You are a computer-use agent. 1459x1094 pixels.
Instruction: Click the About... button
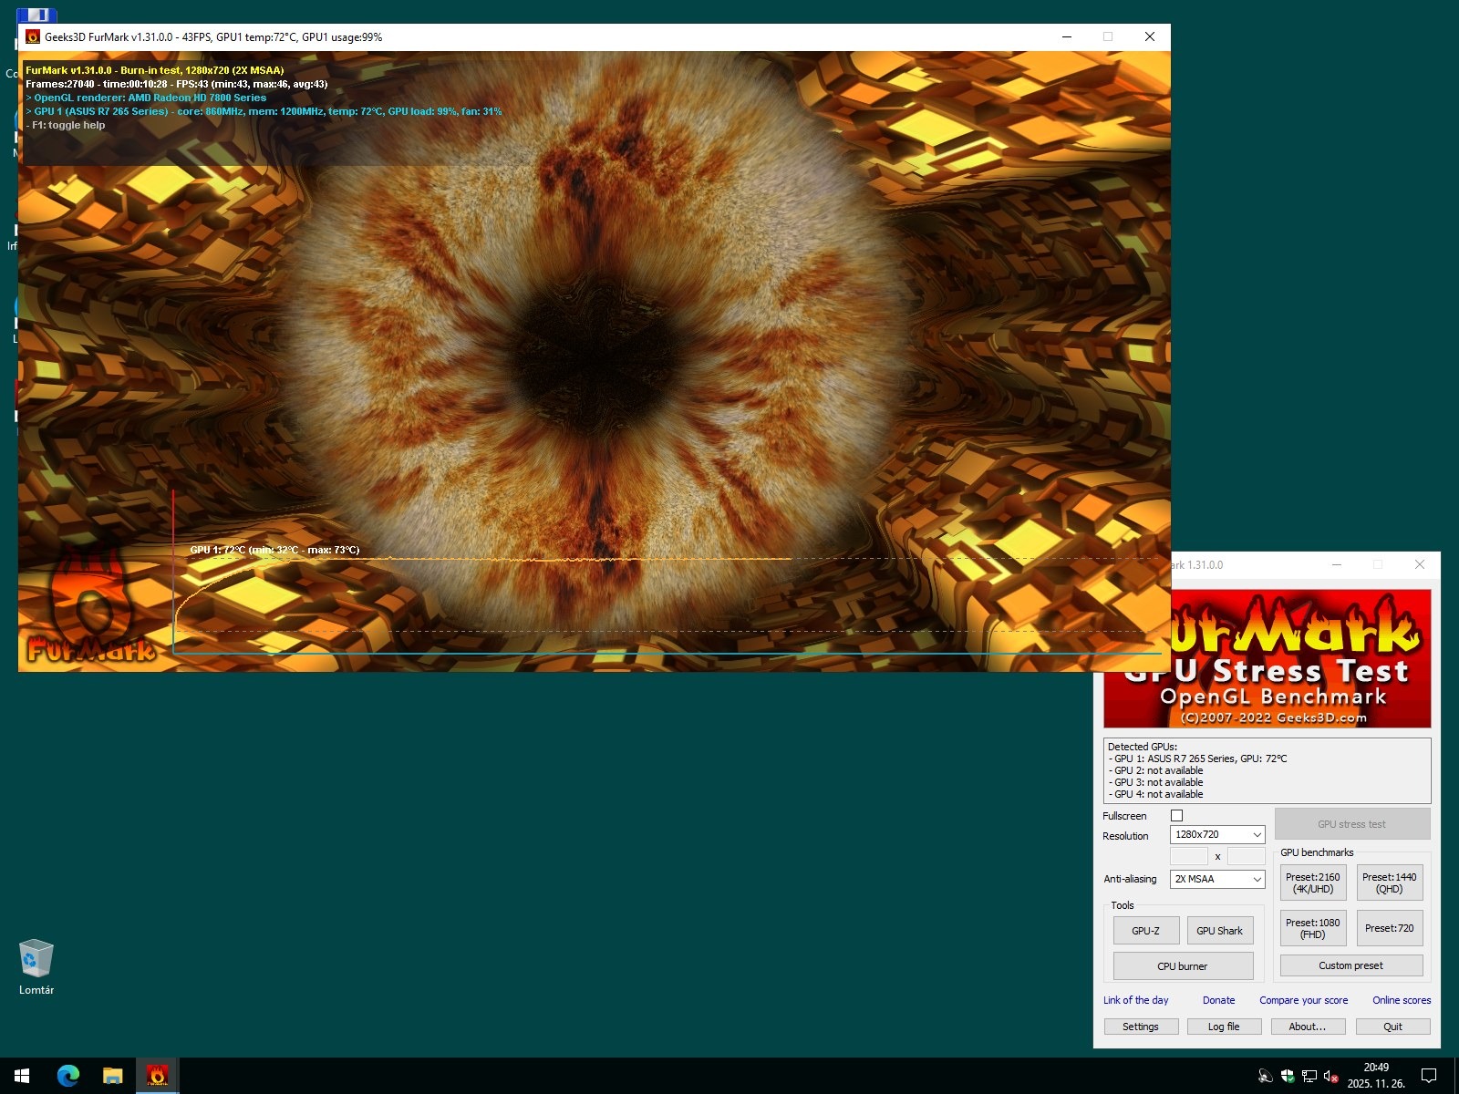(1308, 1027)
